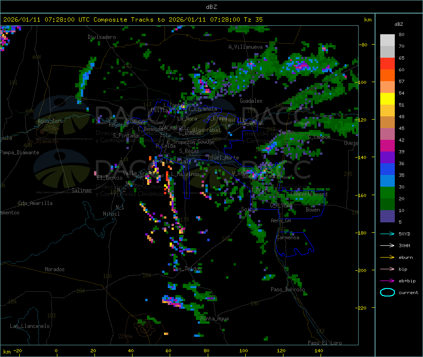This screenshot has width=423, height=357.
Task: Click the 'Paso_El_Loro' map label
Action: pyautogui.click(x=325, y=343)
